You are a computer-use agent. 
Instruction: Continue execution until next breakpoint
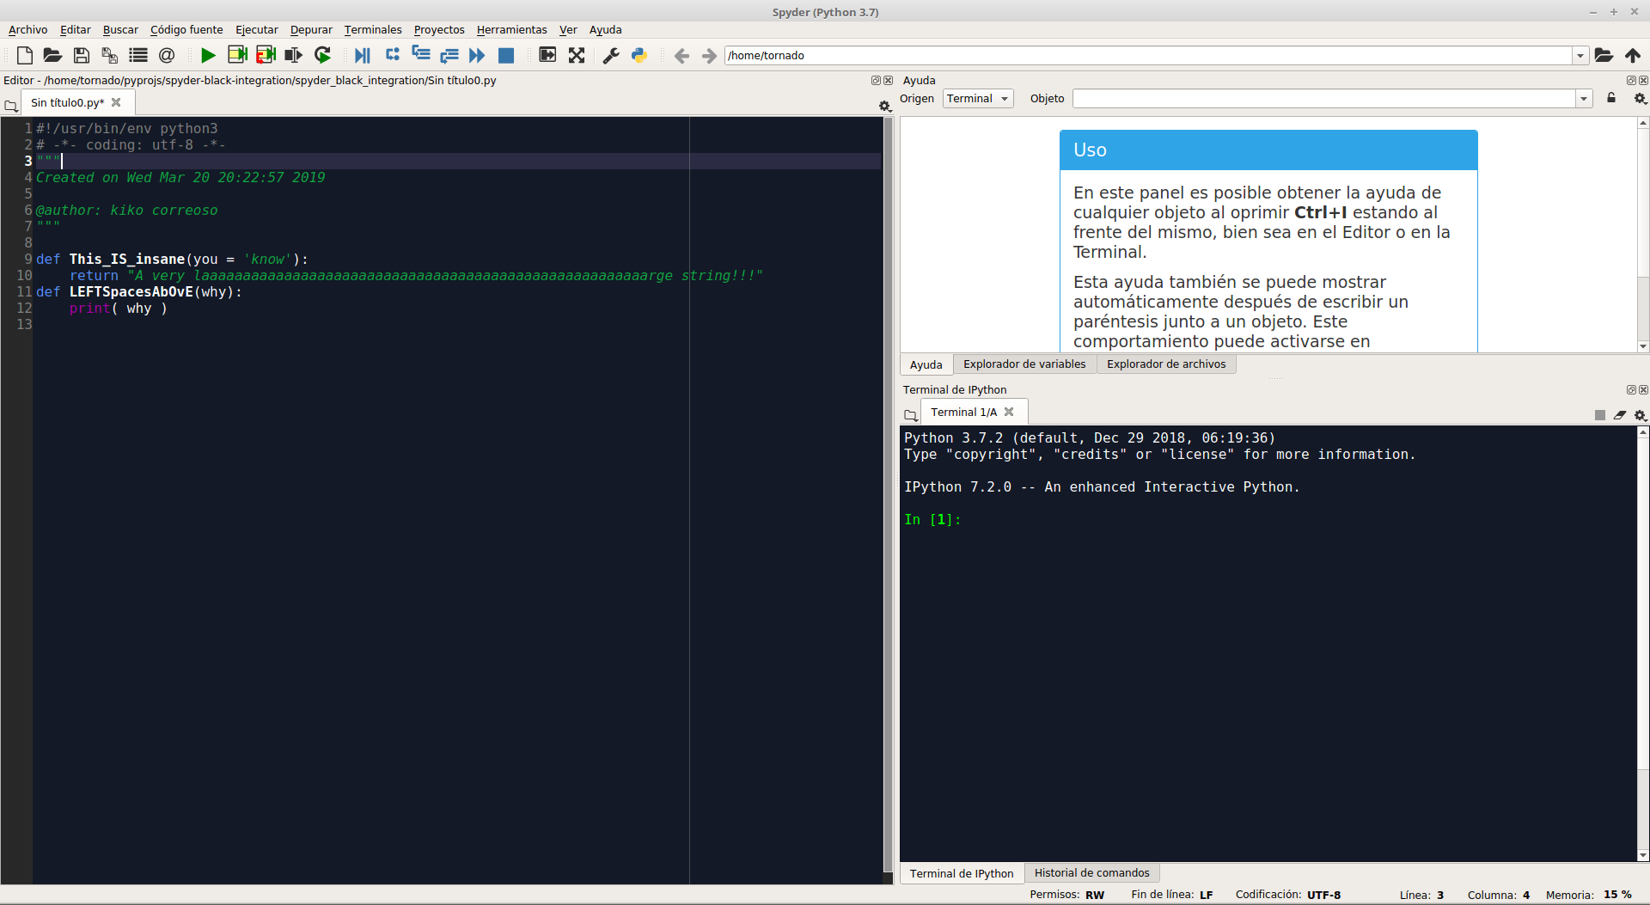477,55
